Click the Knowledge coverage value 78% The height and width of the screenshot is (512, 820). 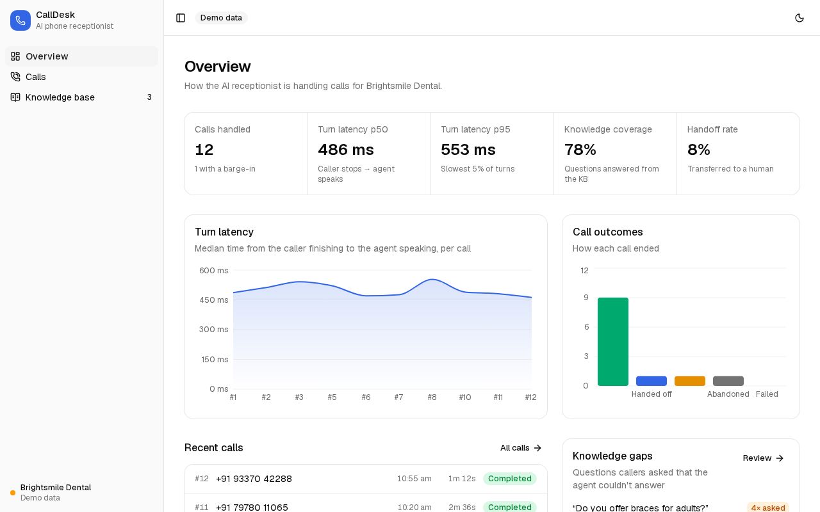pos(580,150)
